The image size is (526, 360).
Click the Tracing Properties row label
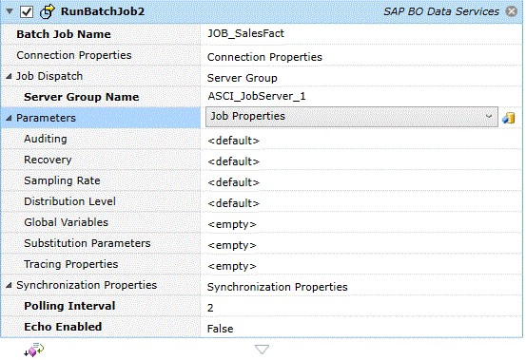pos(70,264)
